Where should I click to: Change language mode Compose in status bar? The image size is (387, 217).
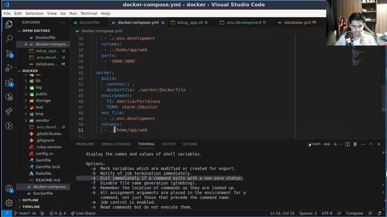tap(354, 213)
